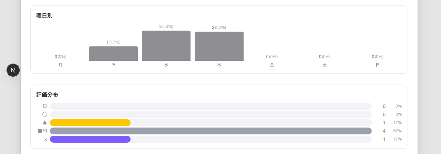Screen dimensions: 441x154
Task: Click the triangle rating icon
Action: click(x=45, y=122)
